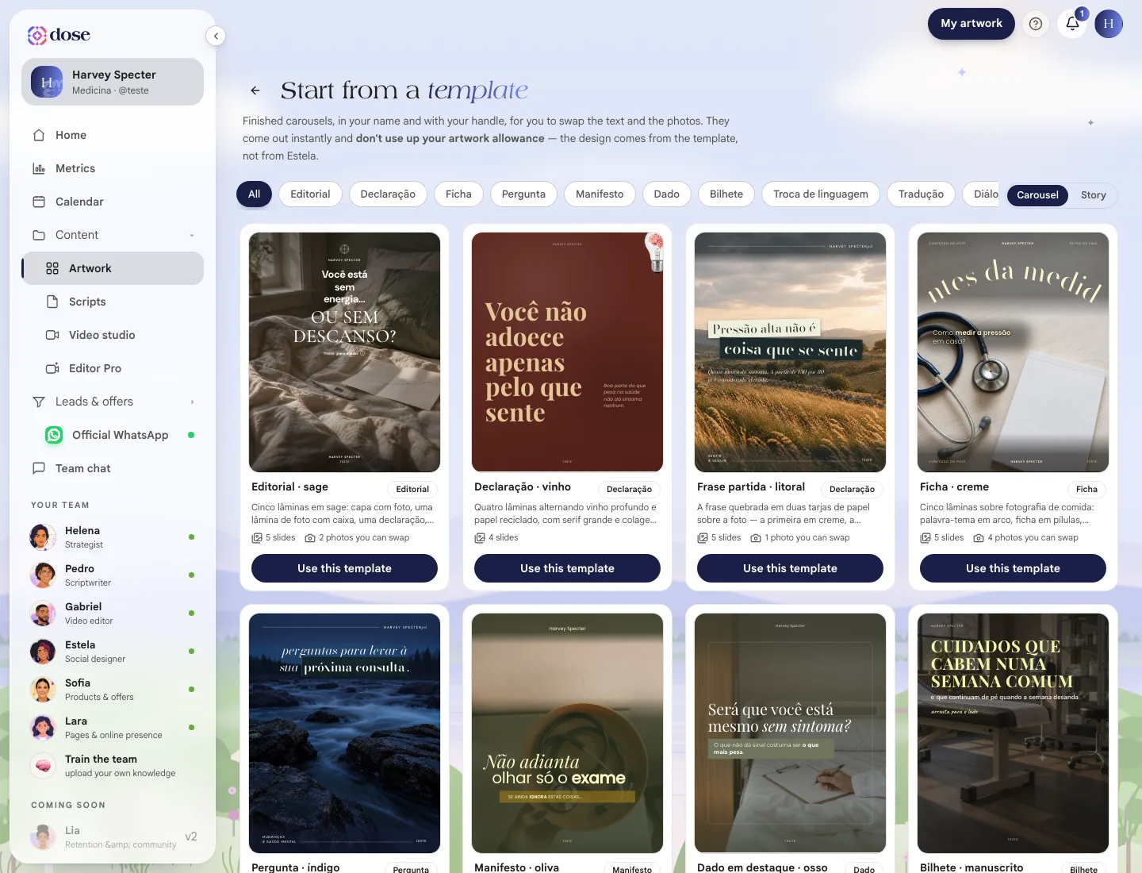Open the notifications bell
Image resolution: width=1142 pixels, height=873 pixels.
(1072, 24)
